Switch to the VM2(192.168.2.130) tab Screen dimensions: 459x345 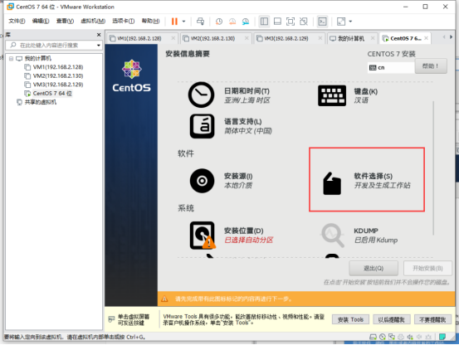(x=212, y=38)
